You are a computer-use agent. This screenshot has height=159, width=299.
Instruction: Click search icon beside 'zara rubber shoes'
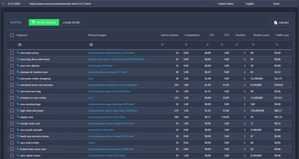(18, 155)
